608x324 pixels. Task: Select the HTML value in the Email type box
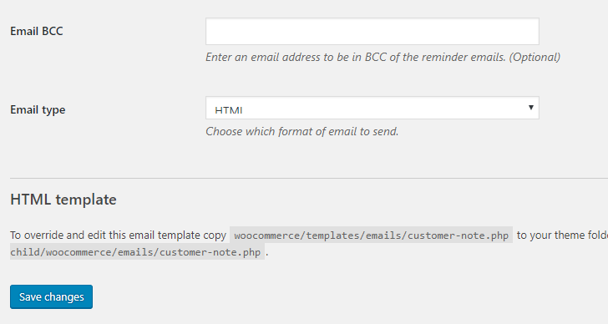point(228,110)
